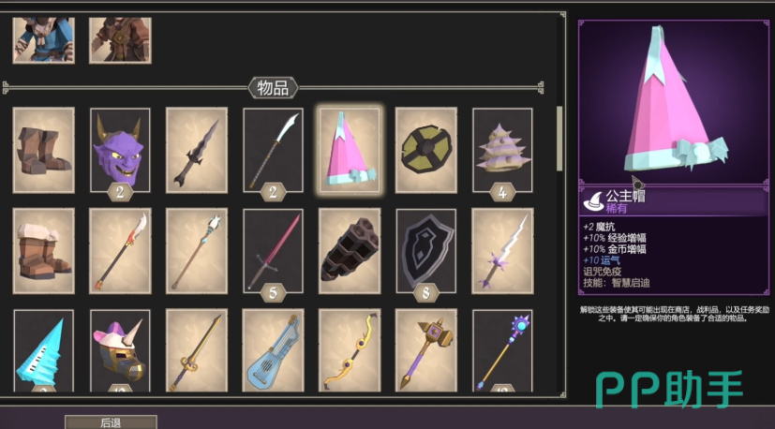The height and width of the screenshot is (429, 775).
Task: Select the red longsword item
Action: click(x=273, y=251)
